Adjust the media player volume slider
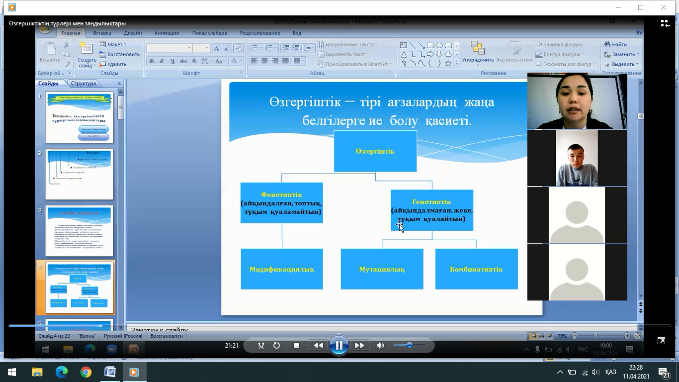 (x=410, y=345)
